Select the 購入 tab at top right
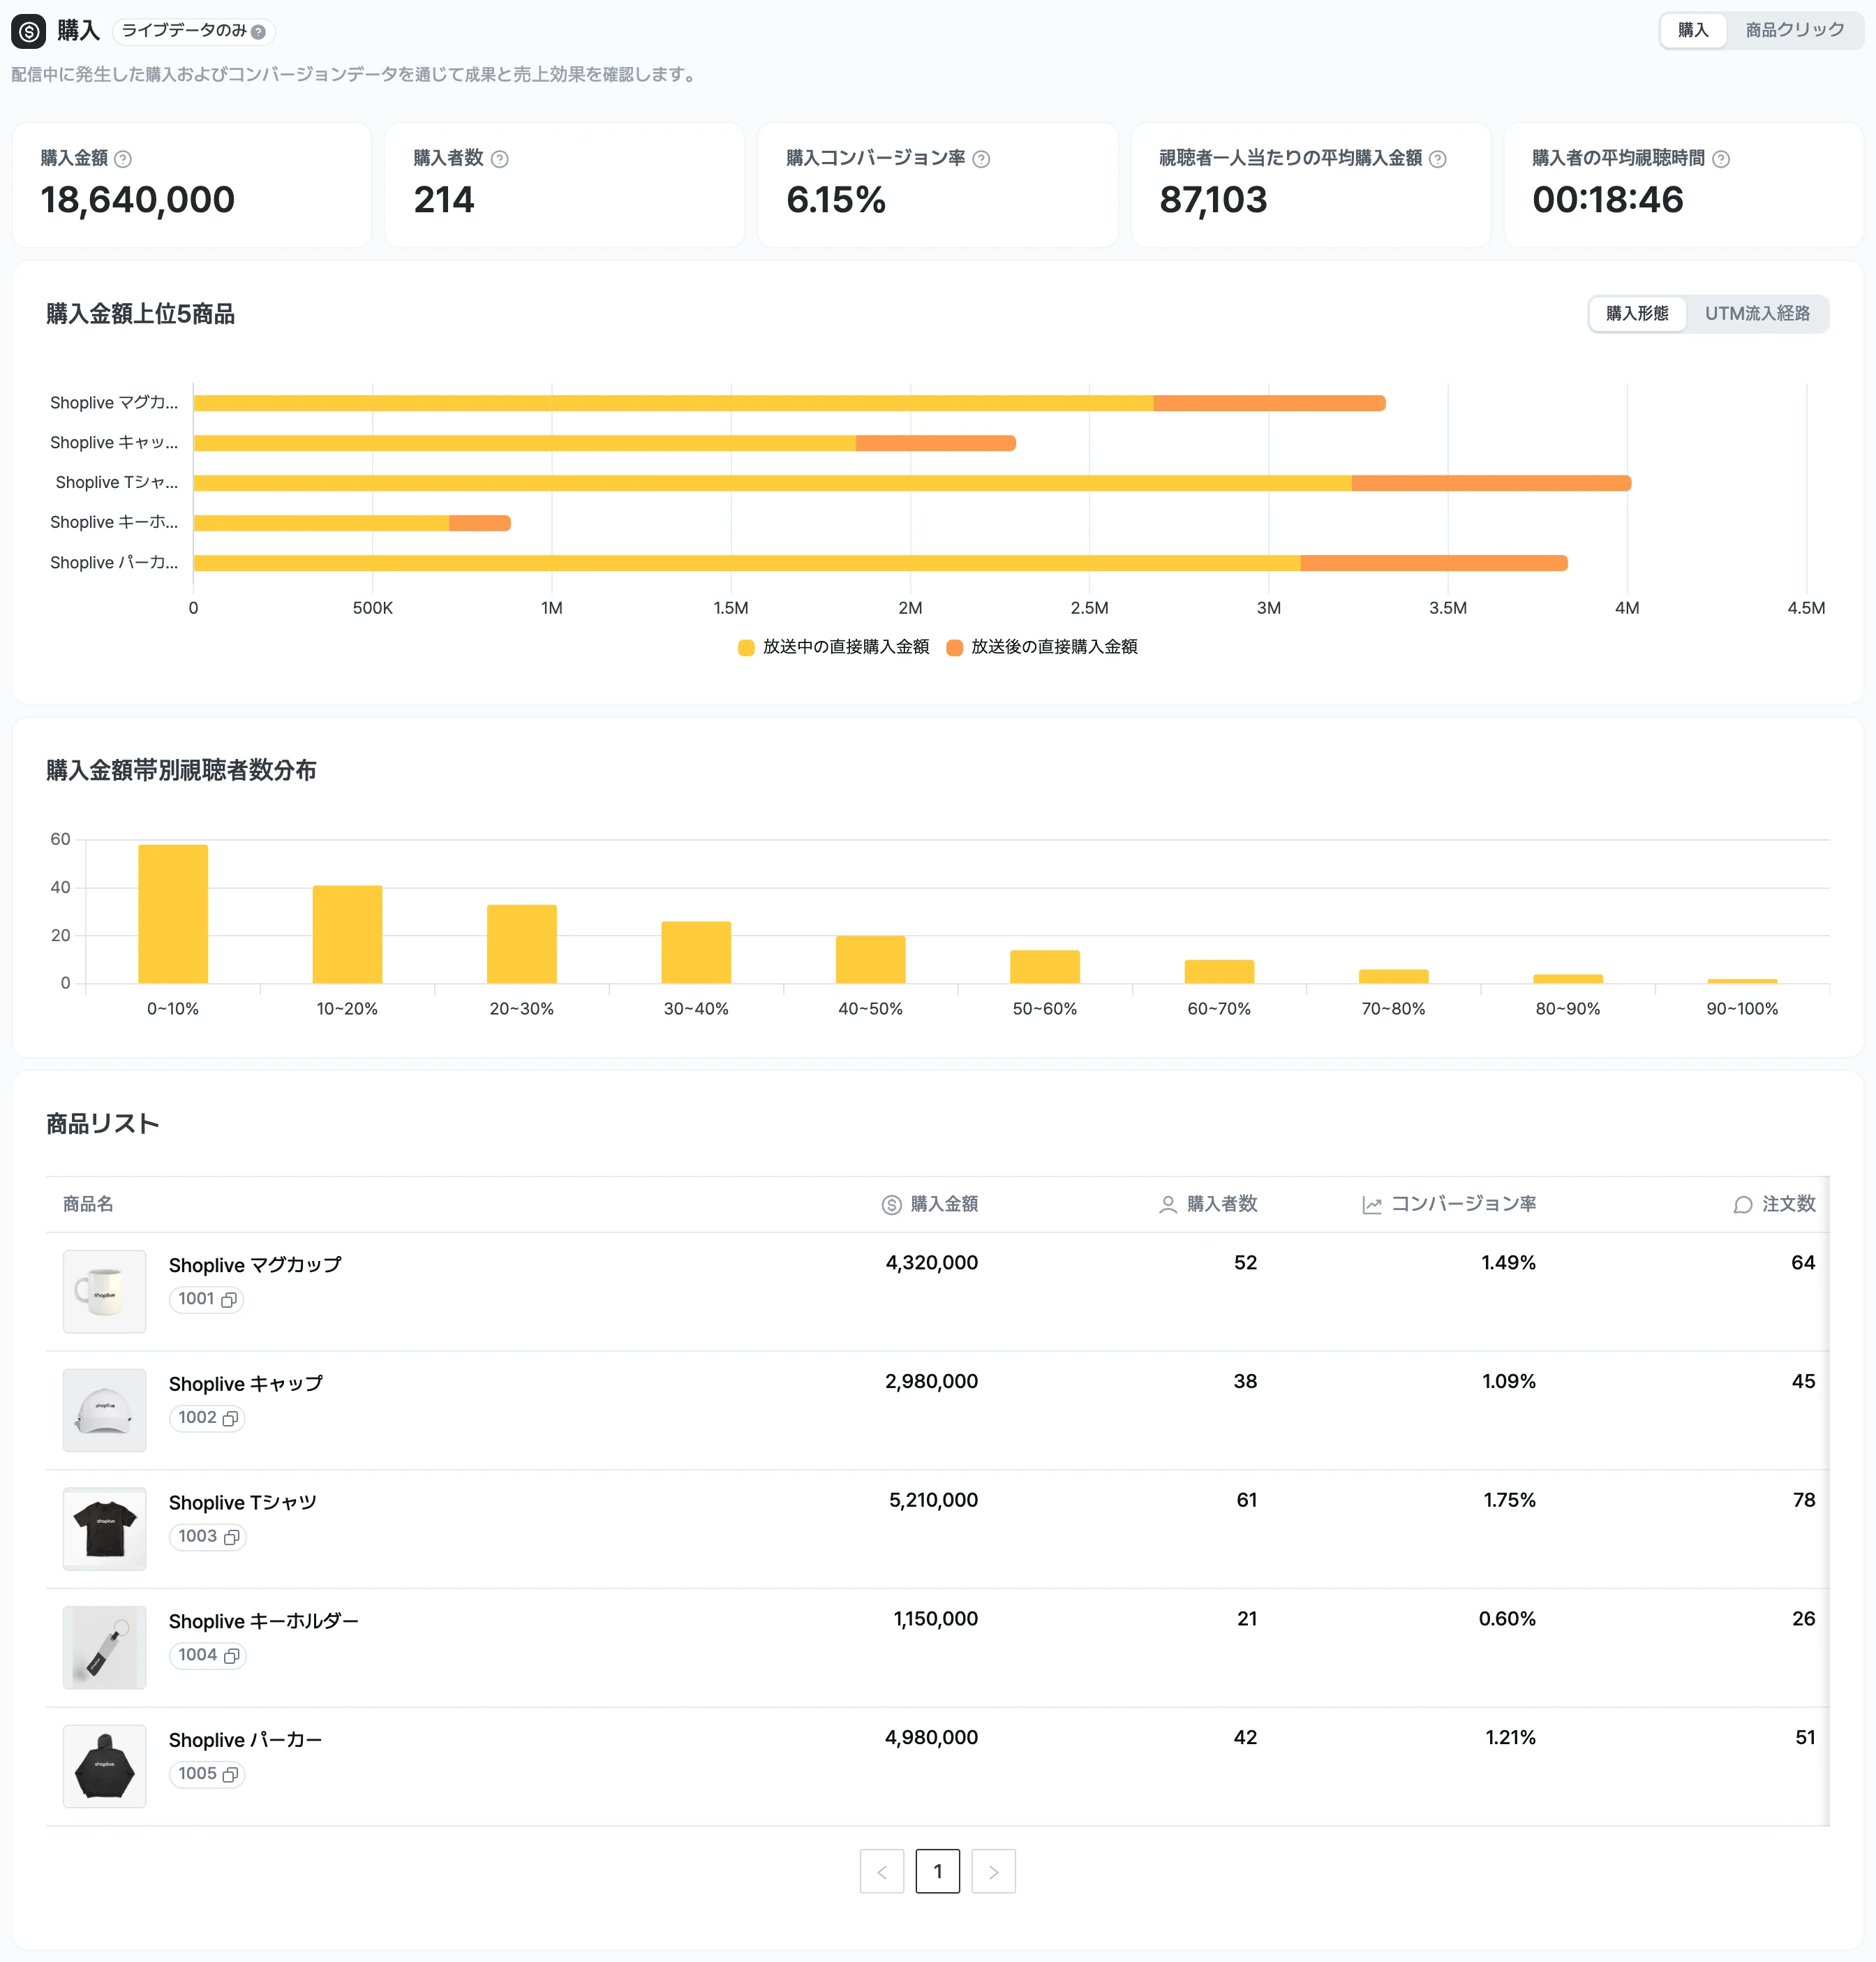Image resolution: width=1876 pixels, height=1962 pixels. pyautogui.click(x=1693, y=30)
